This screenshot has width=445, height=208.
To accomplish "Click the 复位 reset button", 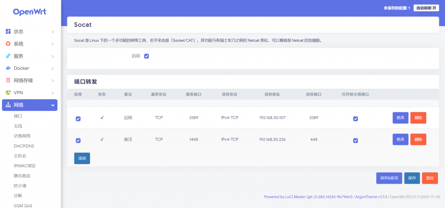I will [430, 178].
